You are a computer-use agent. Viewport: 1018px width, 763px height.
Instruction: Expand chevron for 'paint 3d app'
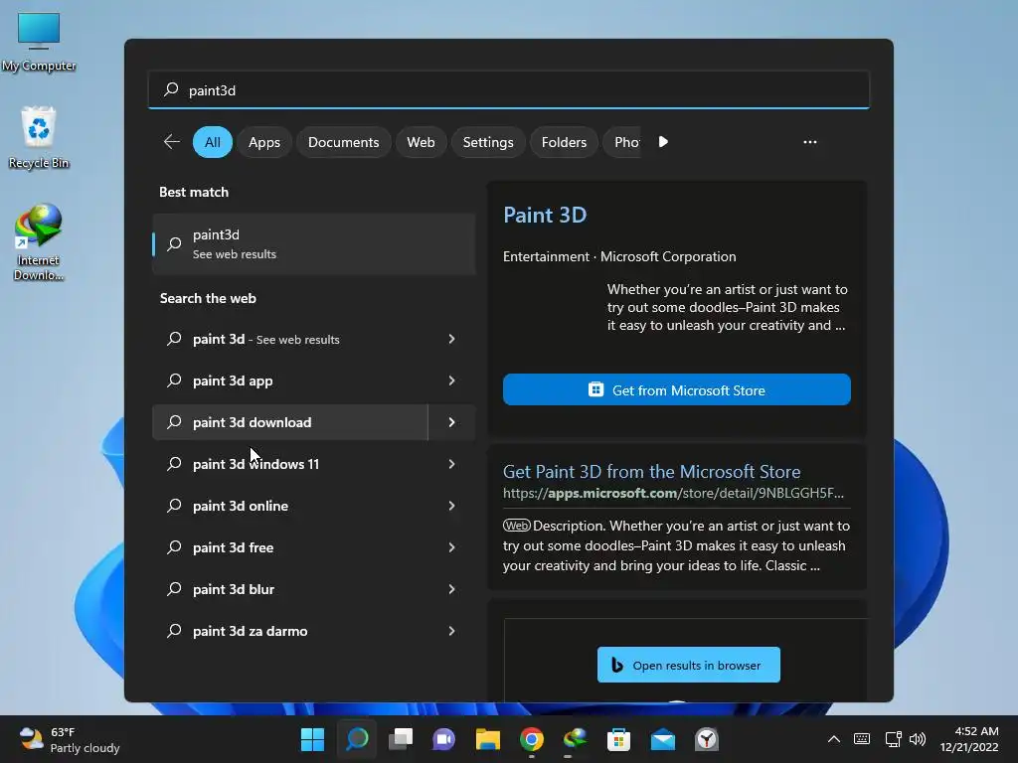coord(452,381)
